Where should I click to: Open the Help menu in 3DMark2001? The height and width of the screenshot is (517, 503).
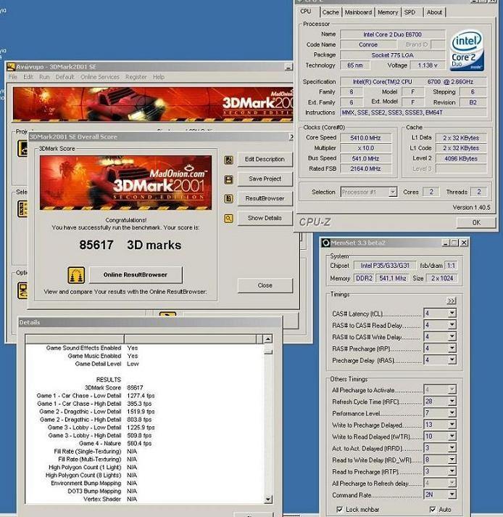pyautogui.click(x=159, y=77)
